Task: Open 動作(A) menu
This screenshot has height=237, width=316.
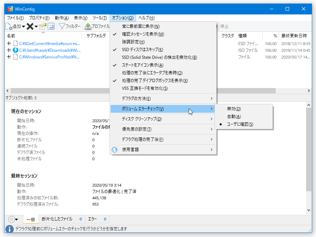Action: point(62,18)
